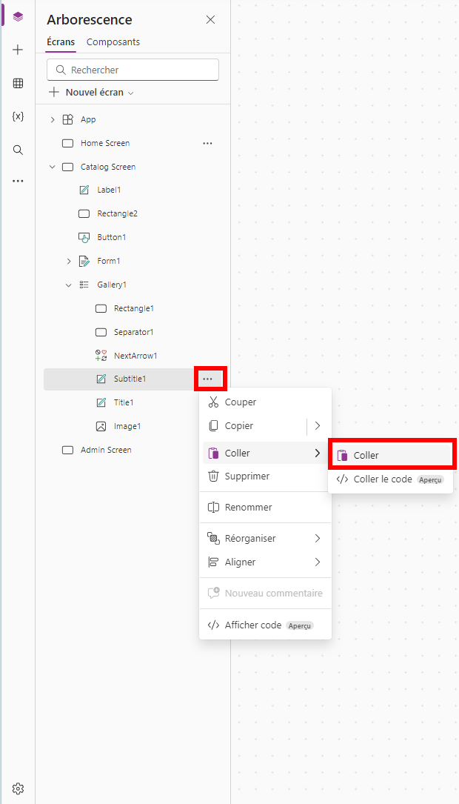Open the Data table icon in sidebar
Viewport: 459px width, 804px height.
click(18, 84)
